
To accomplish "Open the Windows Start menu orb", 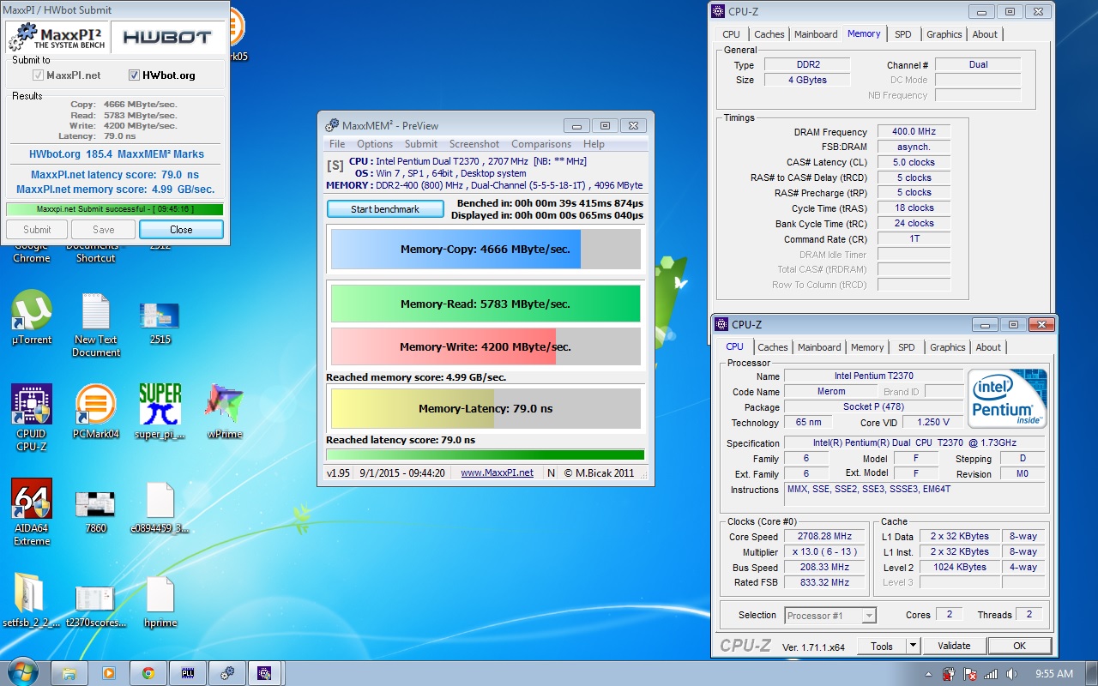I will coord(22,672).
